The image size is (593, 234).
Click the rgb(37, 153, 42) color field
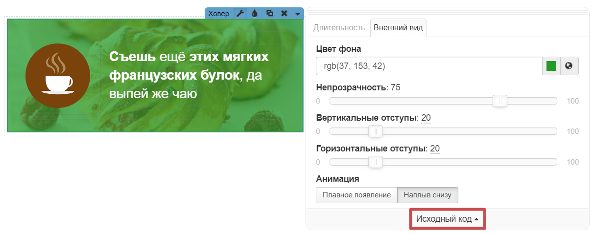click(x=428, y=66)
